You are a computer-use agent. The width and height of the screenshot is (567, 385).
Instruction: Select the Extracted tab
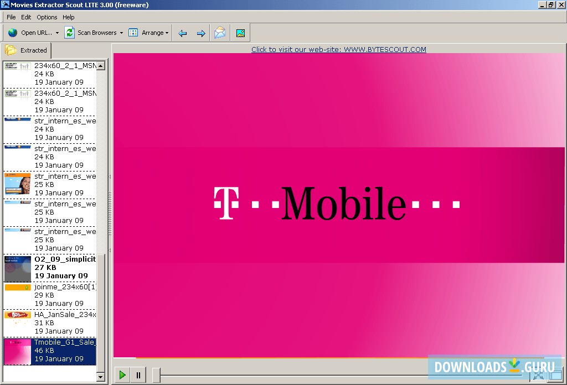(27, 50)
